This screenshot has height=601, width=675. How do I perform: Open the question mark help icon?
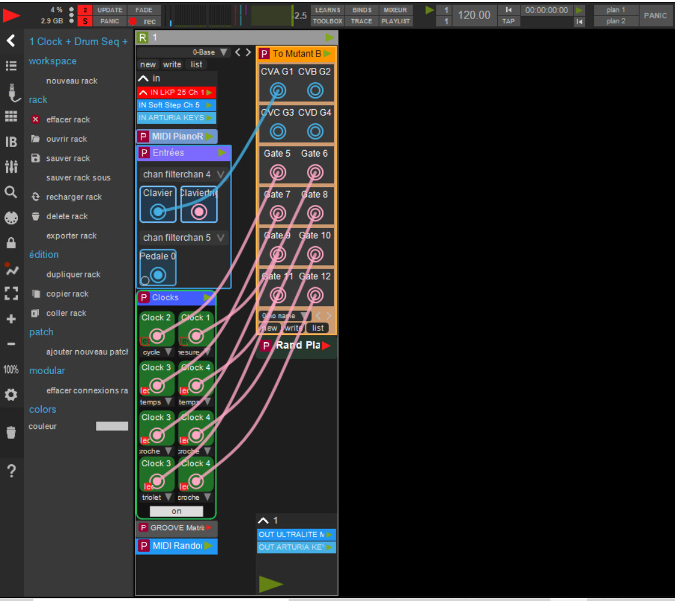click(x=11, y=472)
